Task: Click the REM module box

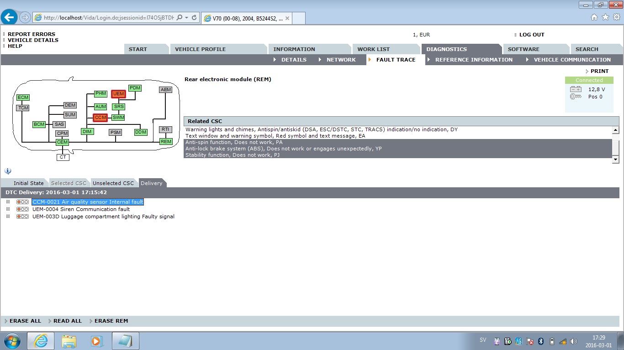Action: pos(166,142)
